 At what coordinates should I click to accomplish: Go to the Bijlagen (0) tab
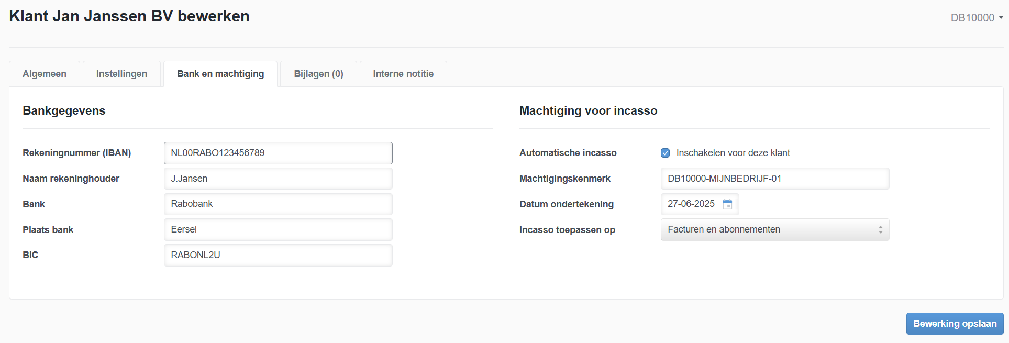coord(318,74)
